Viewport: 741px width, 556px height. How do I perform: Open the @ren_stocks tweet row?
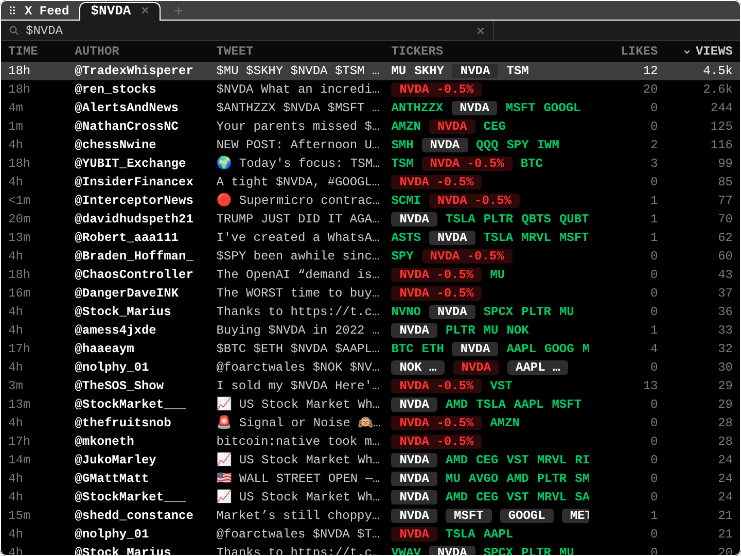coord(370,89)
